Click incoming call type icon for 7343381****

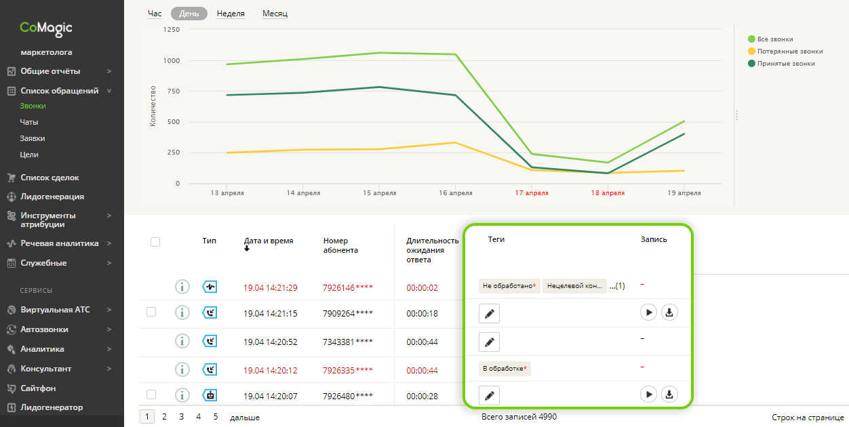click(210, 342)
